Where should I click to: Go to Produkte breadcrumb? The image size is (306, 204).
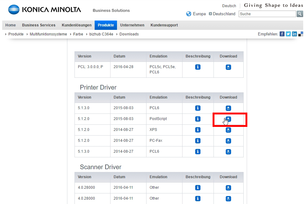16,34
